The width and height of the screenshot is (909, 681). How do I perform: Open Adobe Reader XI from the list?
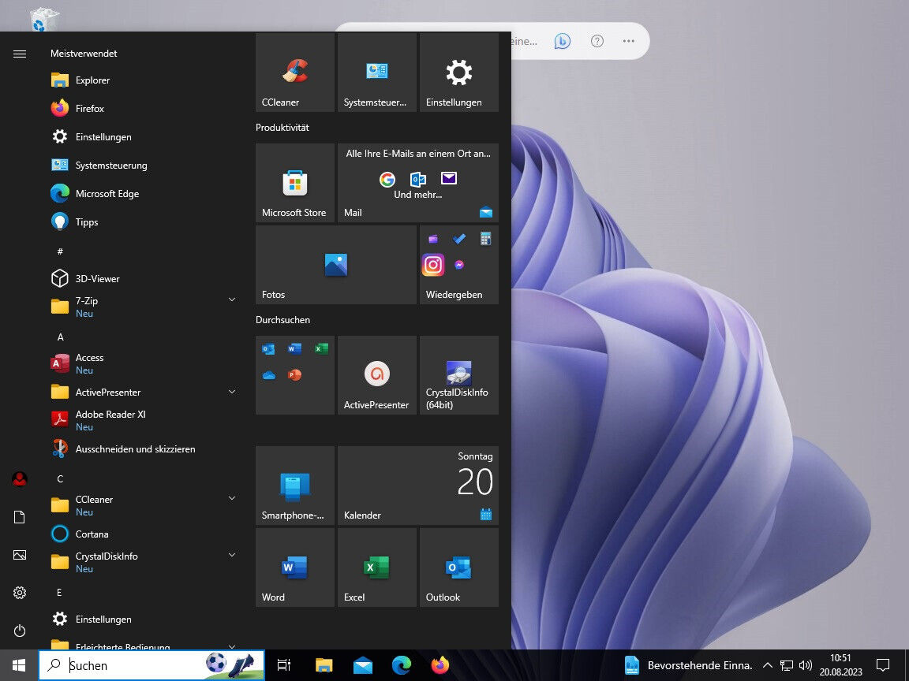coord(144,420)
